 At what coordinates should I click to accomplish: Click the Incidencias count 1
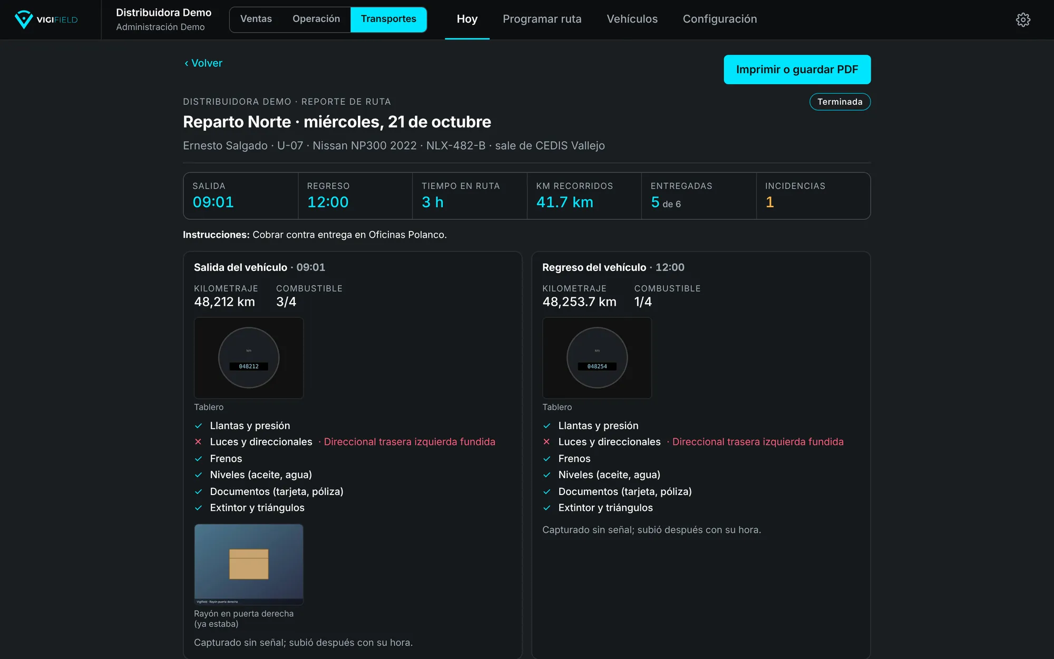point(769,202)
